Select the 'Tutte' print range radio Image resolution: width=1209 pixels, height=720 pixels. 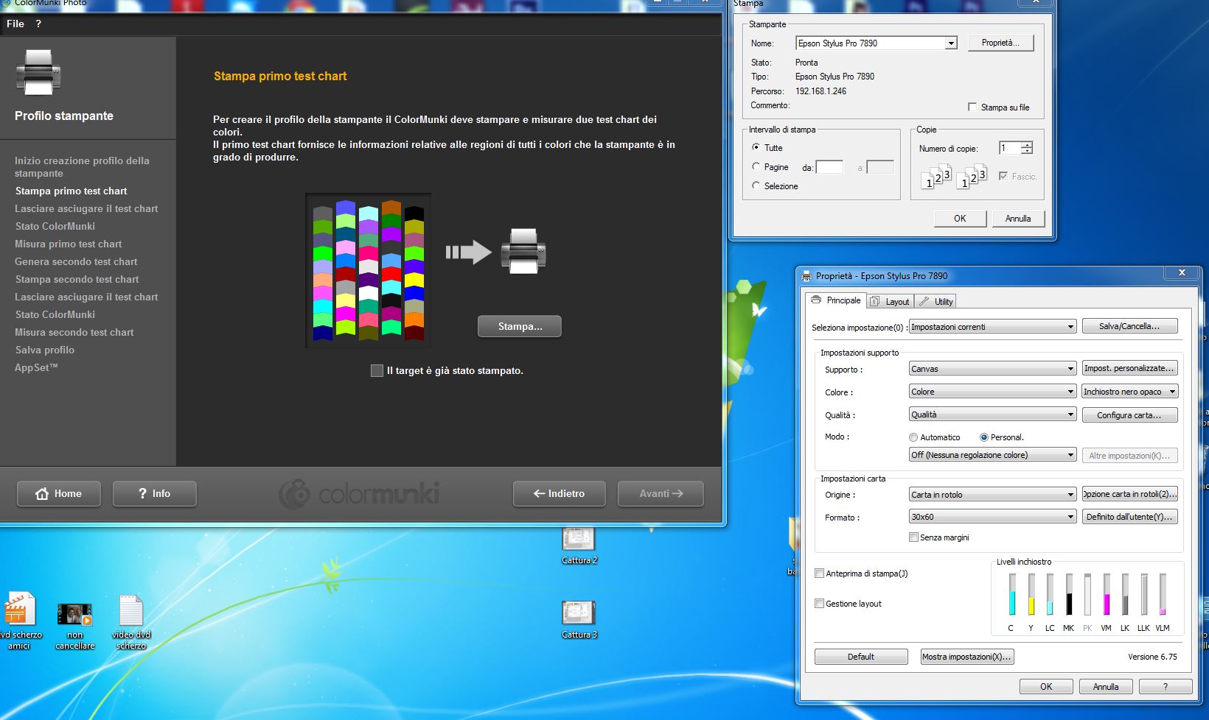pos(756,147)
